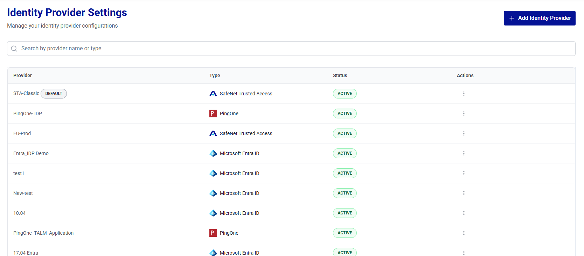
Task: Select the PingOne- IDP provider name
Action: pyautogui.click(x=28, y=114)
